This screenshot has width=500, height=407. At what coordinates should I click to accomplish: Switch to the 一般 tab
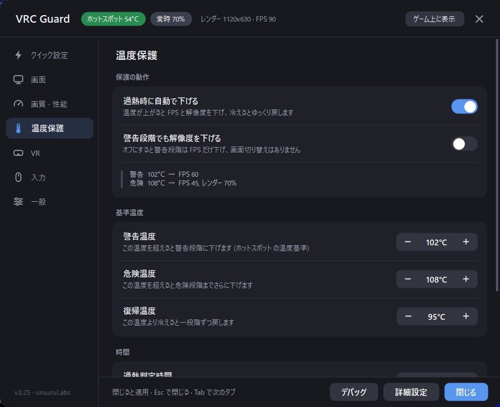click(x=50, y=202)
